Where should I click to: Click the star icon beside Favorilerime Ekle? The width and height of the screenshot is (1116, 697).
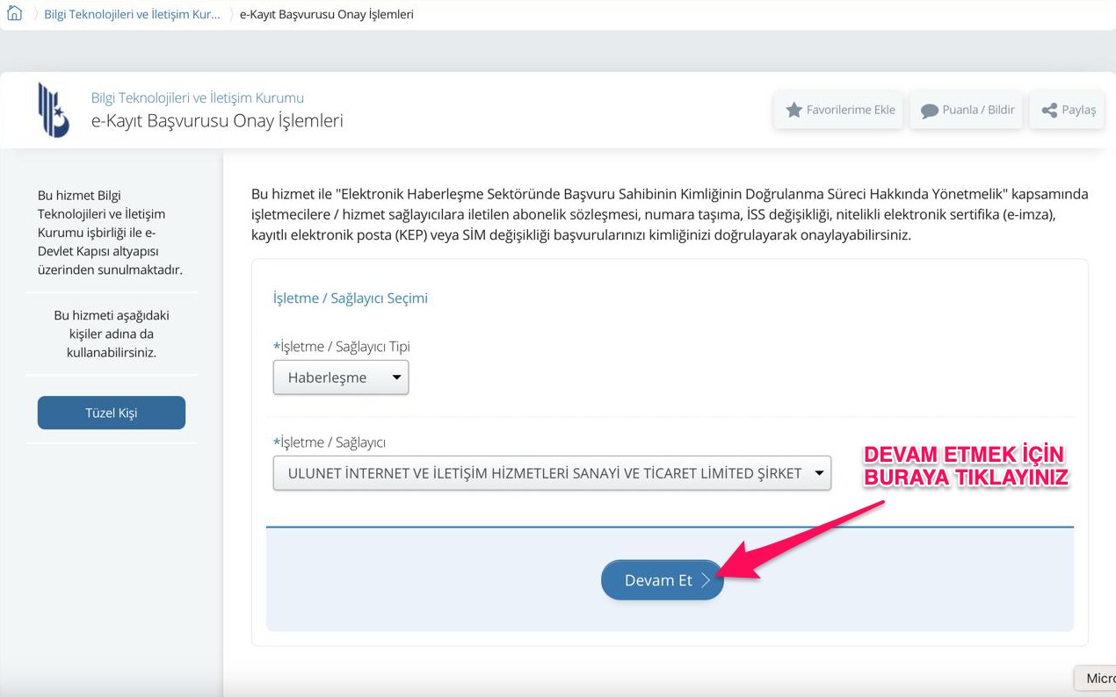click(794, 111)
